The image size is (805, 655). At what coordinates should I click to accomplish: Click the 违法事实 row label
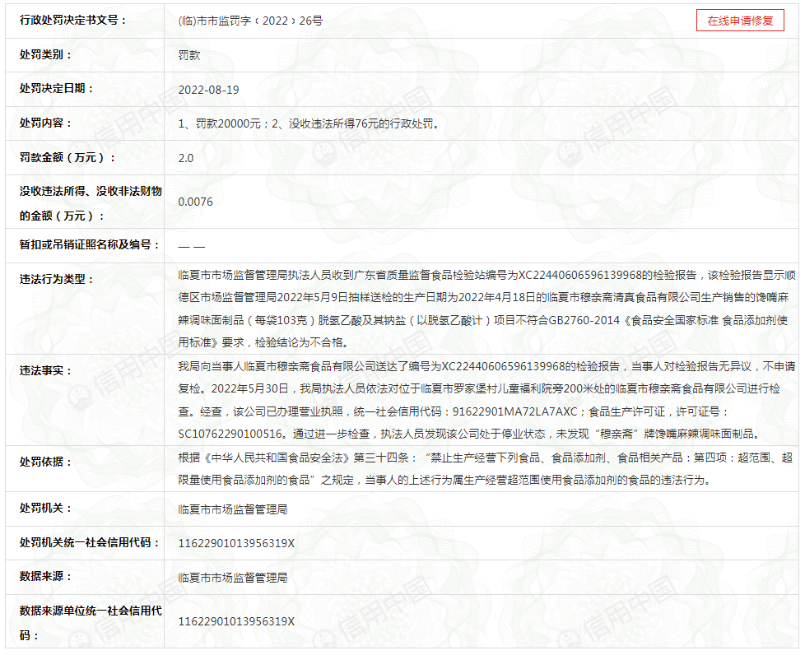click(45, 371)
